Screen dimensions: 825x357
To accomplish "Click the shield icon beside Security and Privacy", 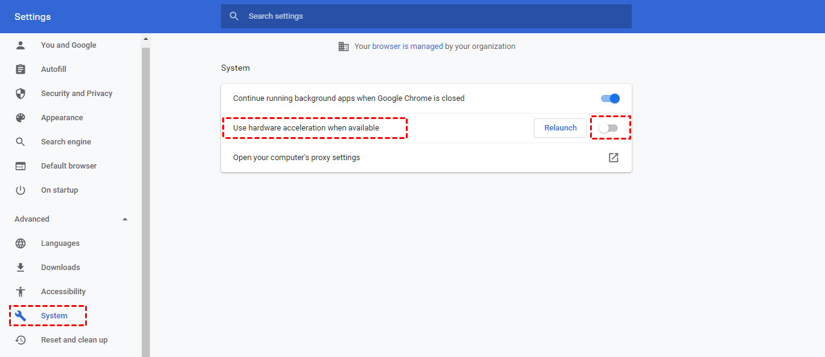I will (21, 94).
